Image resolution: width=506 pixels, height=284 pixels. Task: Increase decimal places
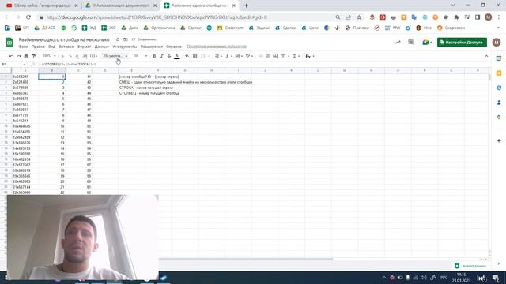pyautogui.click(x=85, y=56)
